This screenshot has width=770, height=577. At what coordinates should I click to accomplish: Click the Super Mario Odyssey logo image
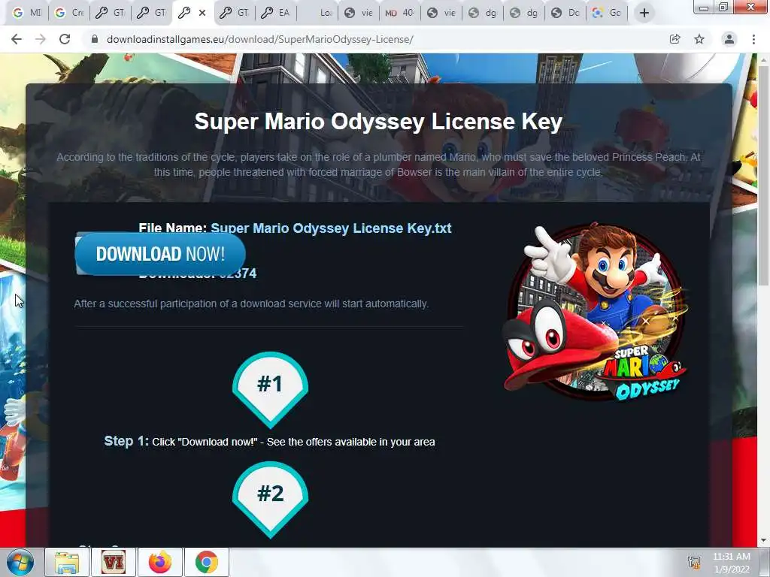coord(596,311)
